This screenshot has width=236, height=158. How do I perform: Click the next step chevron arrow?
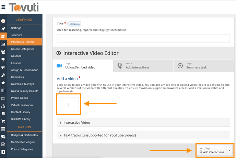229,150
